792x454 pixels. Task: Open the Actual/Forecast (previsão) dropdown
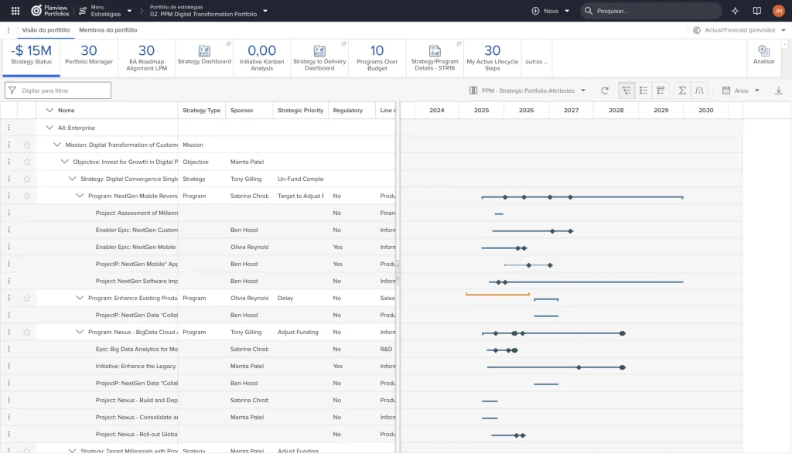tap(739, 30)
